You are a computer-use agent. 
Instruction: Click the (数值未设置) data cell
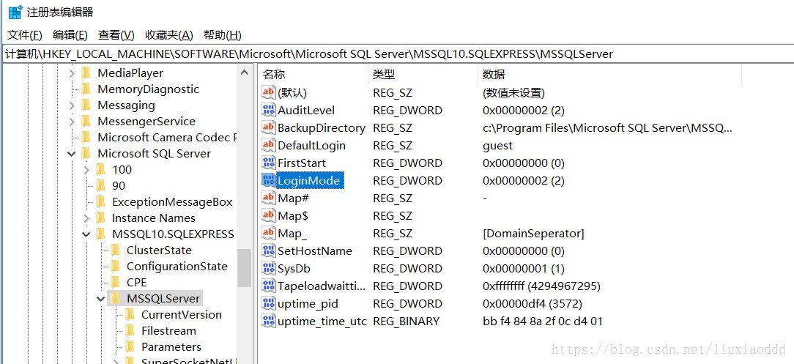pos(513,92)
